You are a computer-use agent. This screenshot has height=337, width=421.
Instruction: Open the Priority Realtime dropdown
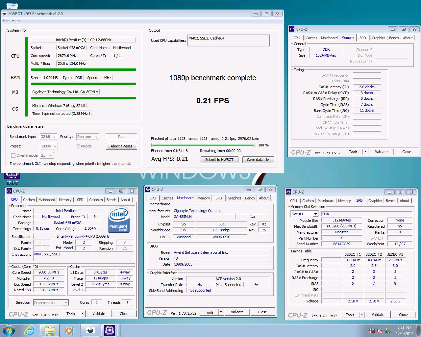87,137
